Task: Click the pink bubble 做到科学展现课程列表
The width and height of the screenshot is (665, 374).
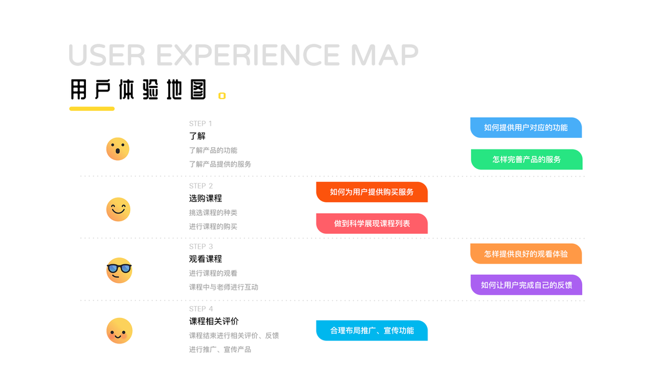Action: (371, 224)
